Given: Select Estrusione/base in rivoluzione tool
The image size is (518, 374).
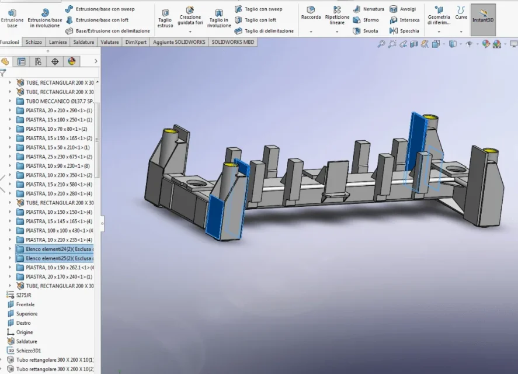Looking at the screenshot, I should (x=45, y=19).
